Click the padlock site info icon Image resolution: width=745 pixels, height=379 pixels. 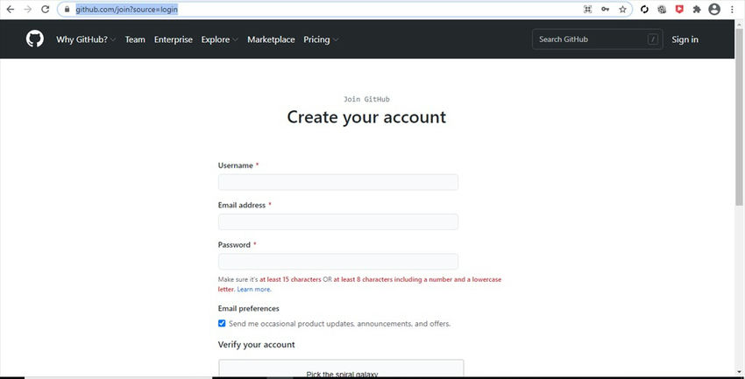[67, 9]
